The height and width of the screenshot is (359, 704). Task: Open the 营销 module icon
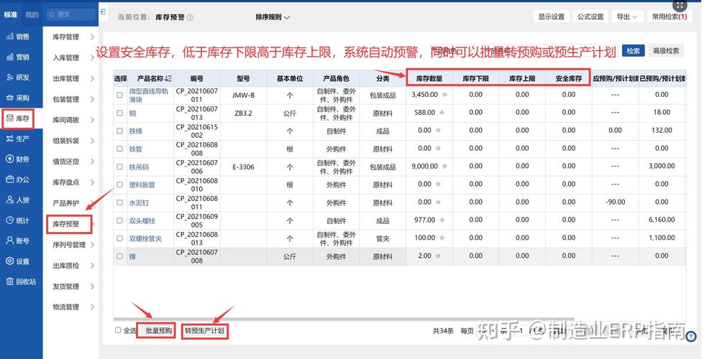point(9,57)
